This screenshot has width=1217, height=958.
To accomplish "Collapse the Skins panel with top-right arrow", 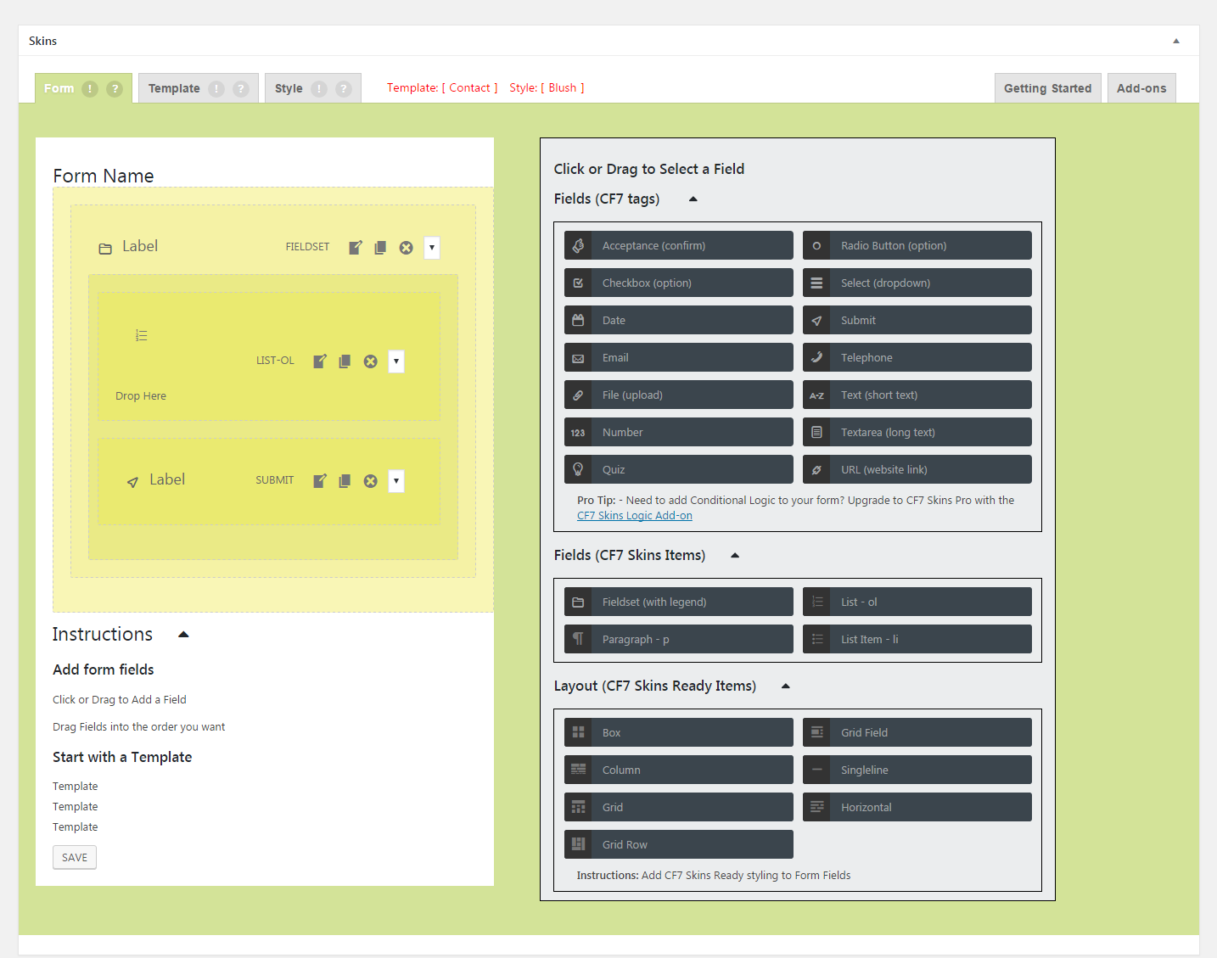I will pyautogui.click(x=1176, y=41).
